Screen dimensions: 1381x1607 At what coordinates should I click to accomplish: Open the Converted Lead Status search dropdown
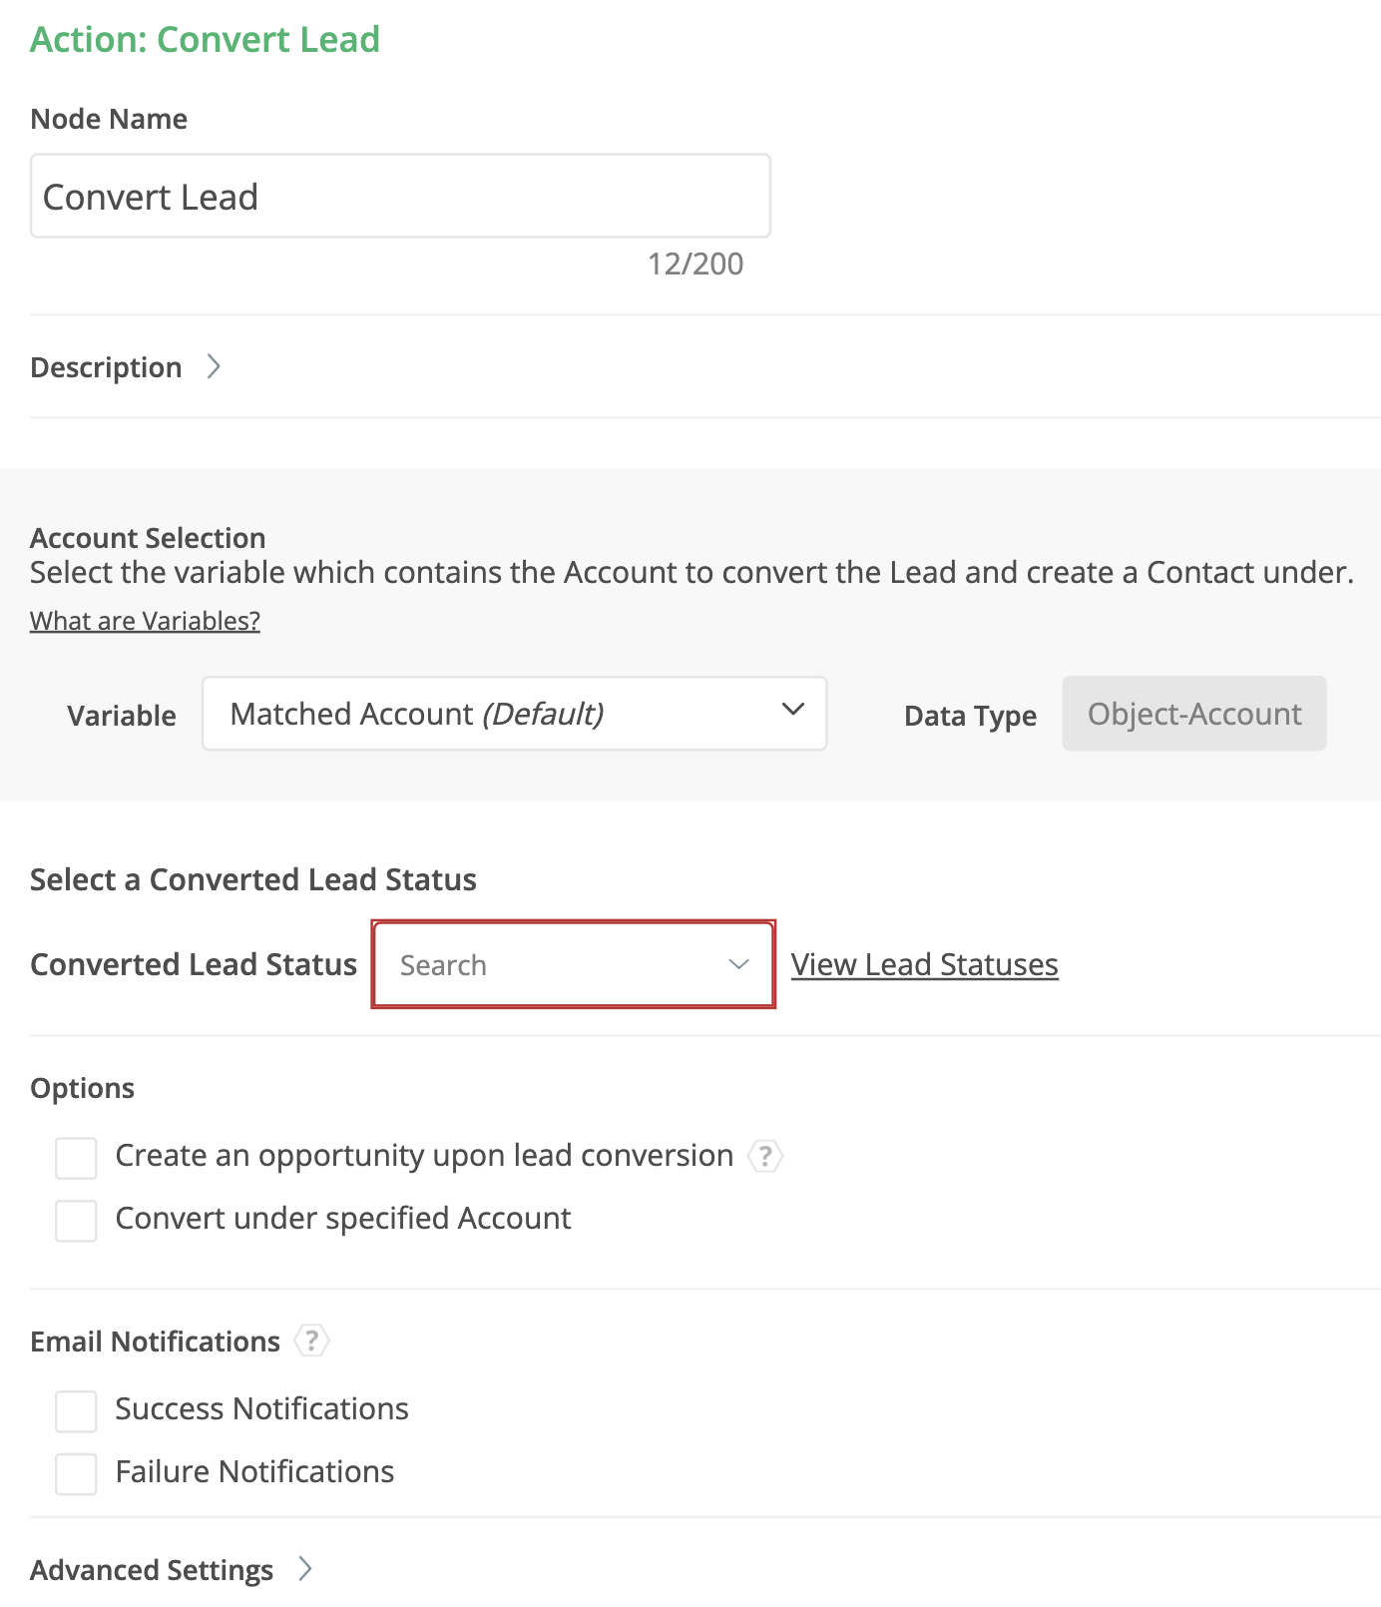coord(559,965)
